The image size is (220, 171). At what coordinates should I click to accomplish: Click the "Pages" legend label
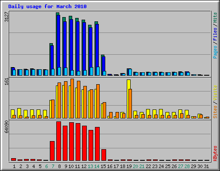click(x=215, y=52)
